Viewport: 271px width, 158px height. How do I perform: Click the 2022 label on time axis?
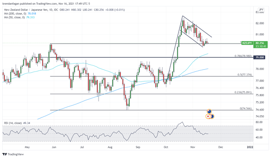pos(250,147)
